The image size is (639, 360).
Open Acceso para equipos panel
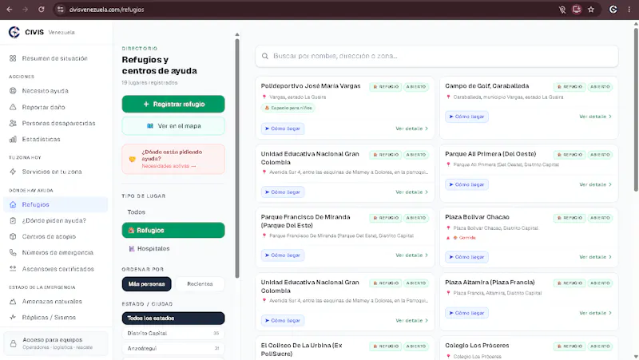[56, 343]
